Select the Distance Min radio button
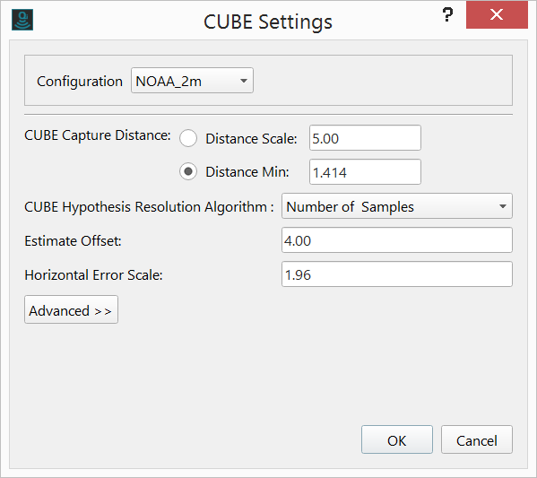The image size is (537, 478). click(188, 171)
